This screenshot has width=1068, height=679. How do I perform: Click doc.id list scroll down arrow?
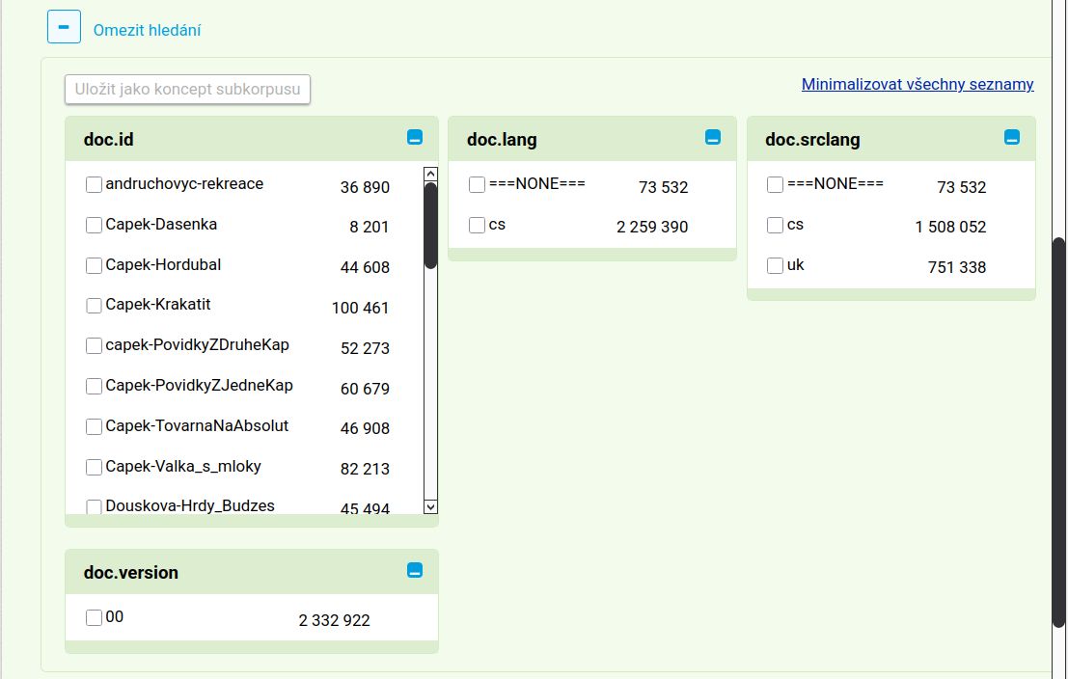430,506
